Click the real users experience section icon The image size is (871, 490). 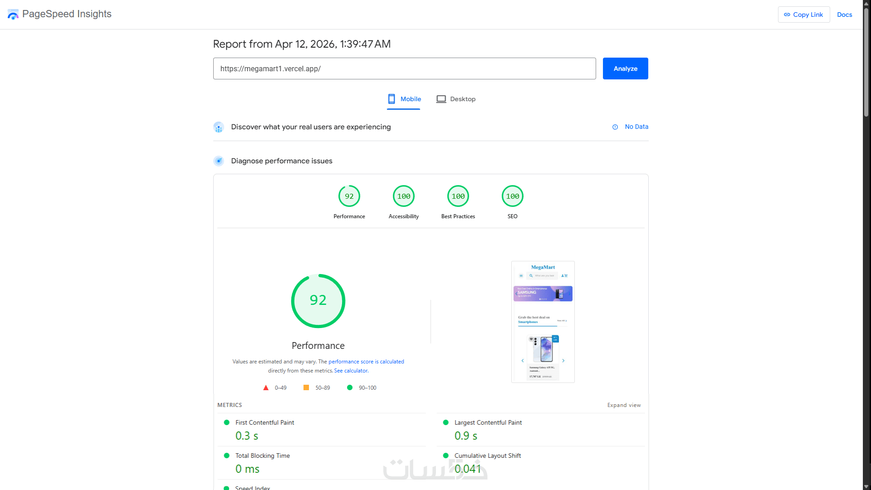tap(219, 127)
